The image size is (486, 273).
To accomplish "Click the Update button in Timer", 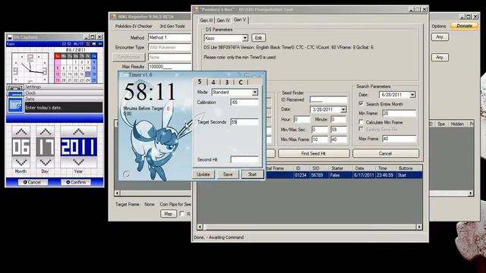I will (x=203, y=174).
